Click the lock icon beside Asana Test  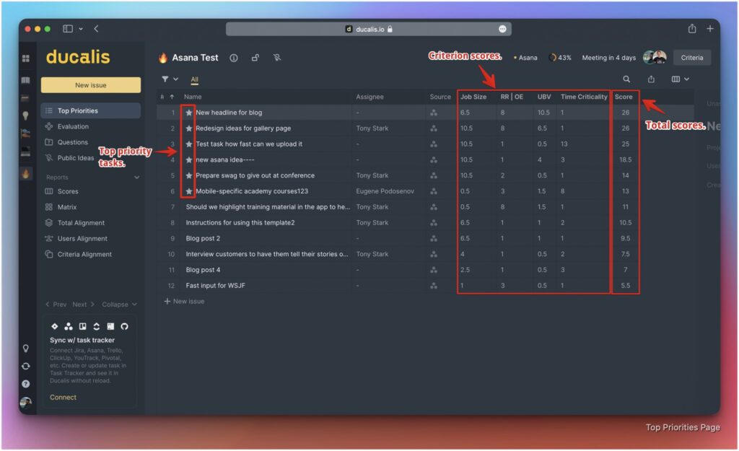(x=255, y=58)
